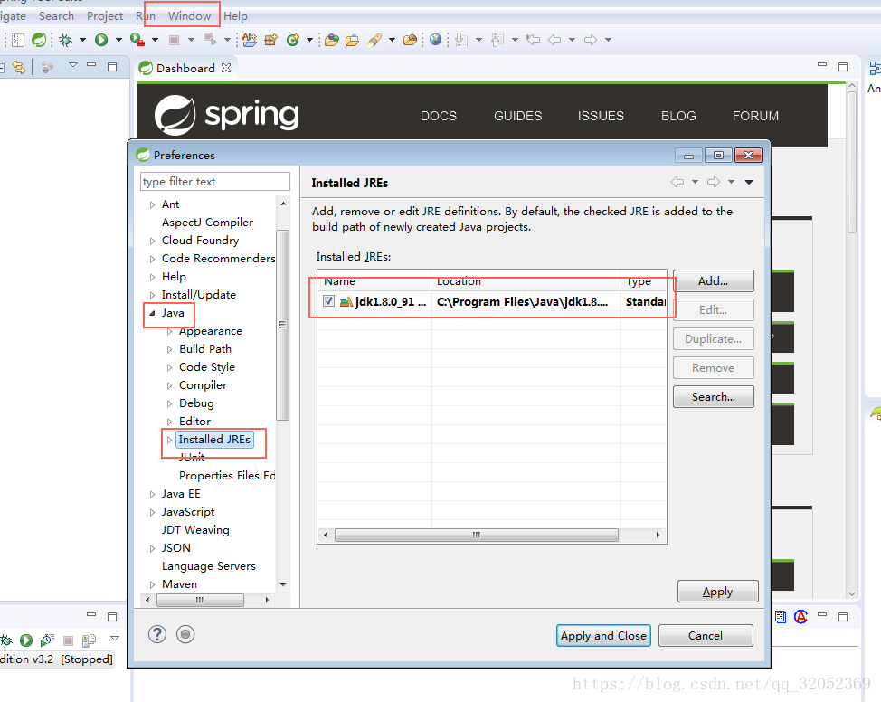Viewport: 881px width, 702px height.
Task: Click the Back navigation arrow in main toolbar
Action: click(554, 40)
